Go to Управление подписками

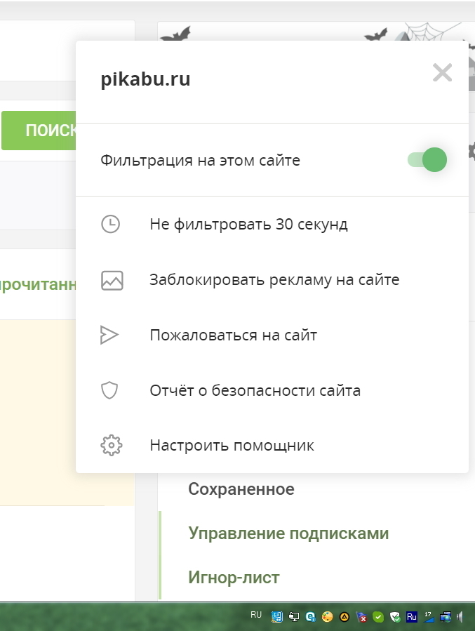click(x=288, y=533)
